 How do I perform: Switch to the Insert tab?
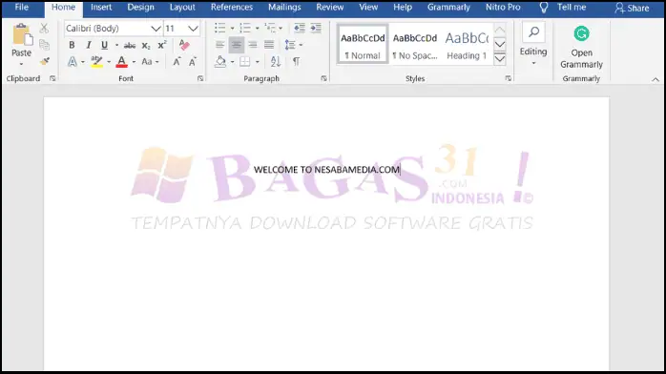101,8
